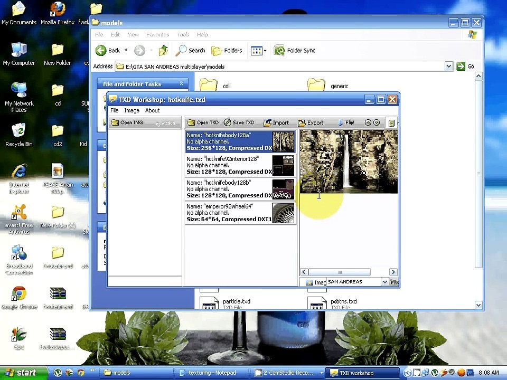
Task: Open the SAN ANDREAS dropdown list
Action: coord(384,282)
